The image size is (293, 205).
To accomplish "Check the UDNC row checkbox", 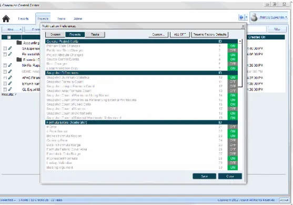I will tap(5, 71).
